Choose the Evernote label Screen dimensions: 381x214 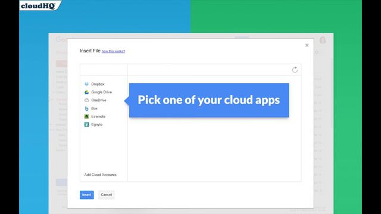[98, 117]
